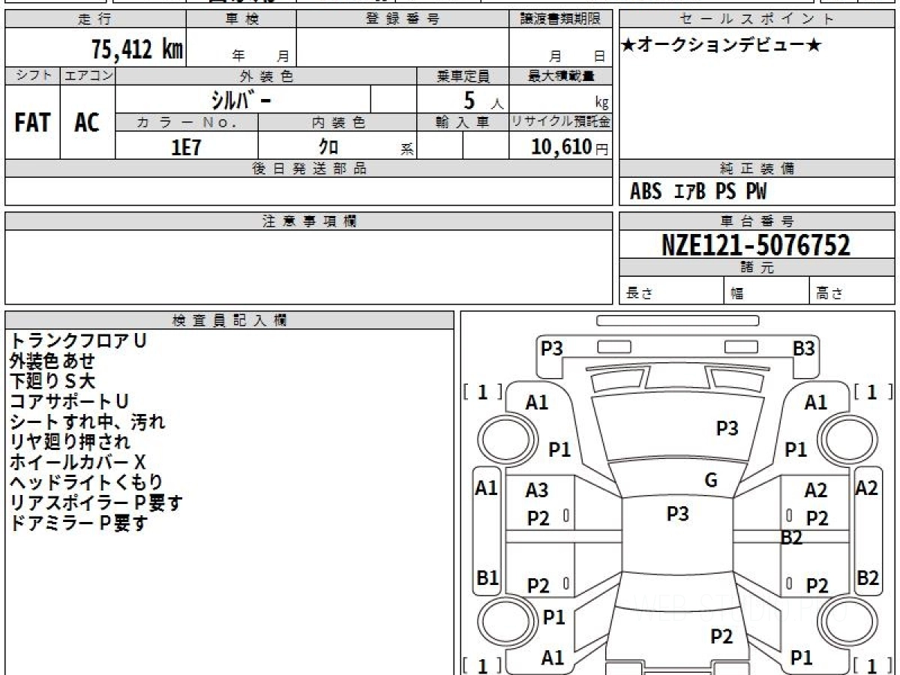
Task: Select the mileage value 75,412 km
Action: pos(137,49)
